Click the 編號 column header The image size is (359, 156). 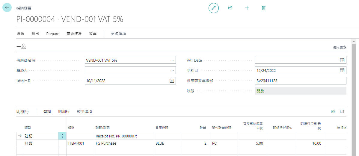point(72,128)
